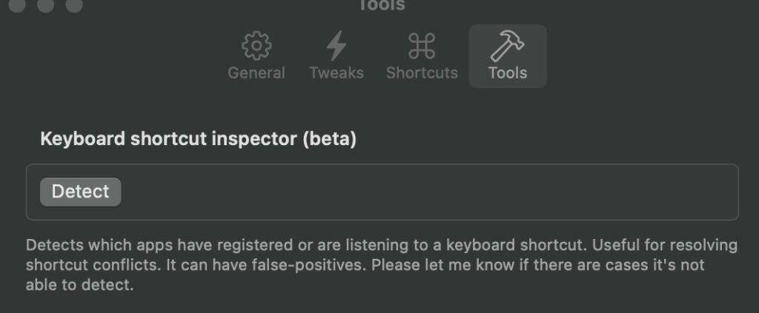Start detection with the Detect button
759x313 pixels.
(80, 192)
